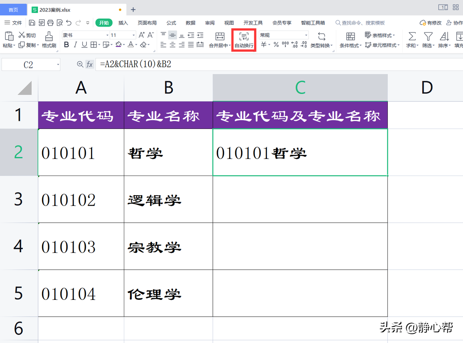
Task: Toggle Italic formatting
Action: pyautogui.click(x=75, y=45)
